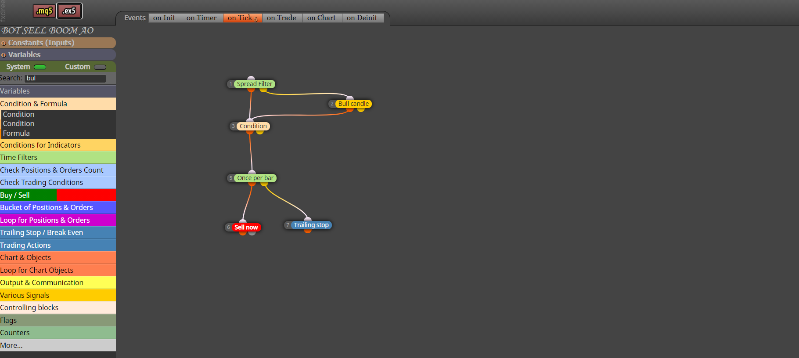Expand Bucket of Positions & Orders category
The height and width of the screenshot is (358, 799).
pyautogui.click(x=58, y=207)
